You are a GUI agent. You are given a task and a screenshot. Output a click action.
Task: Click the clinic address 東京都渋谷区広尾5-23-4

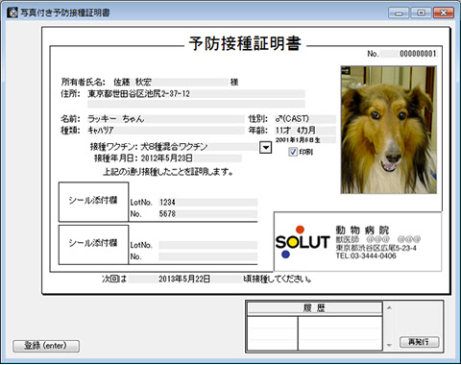tap(376, 248)
